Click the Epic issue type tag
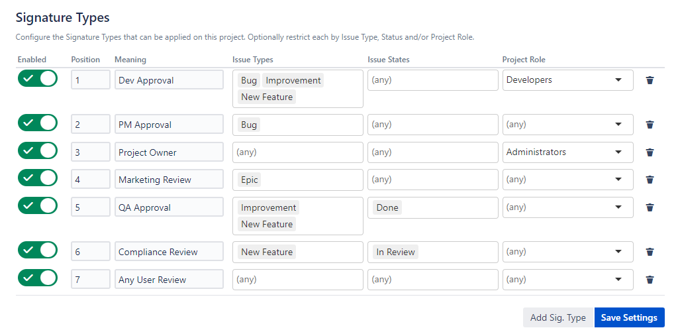678x332 pixels. (250, 180)
